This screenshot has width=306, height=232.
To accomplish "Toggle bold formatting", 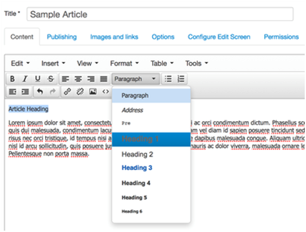I will (x=12, y=79).
